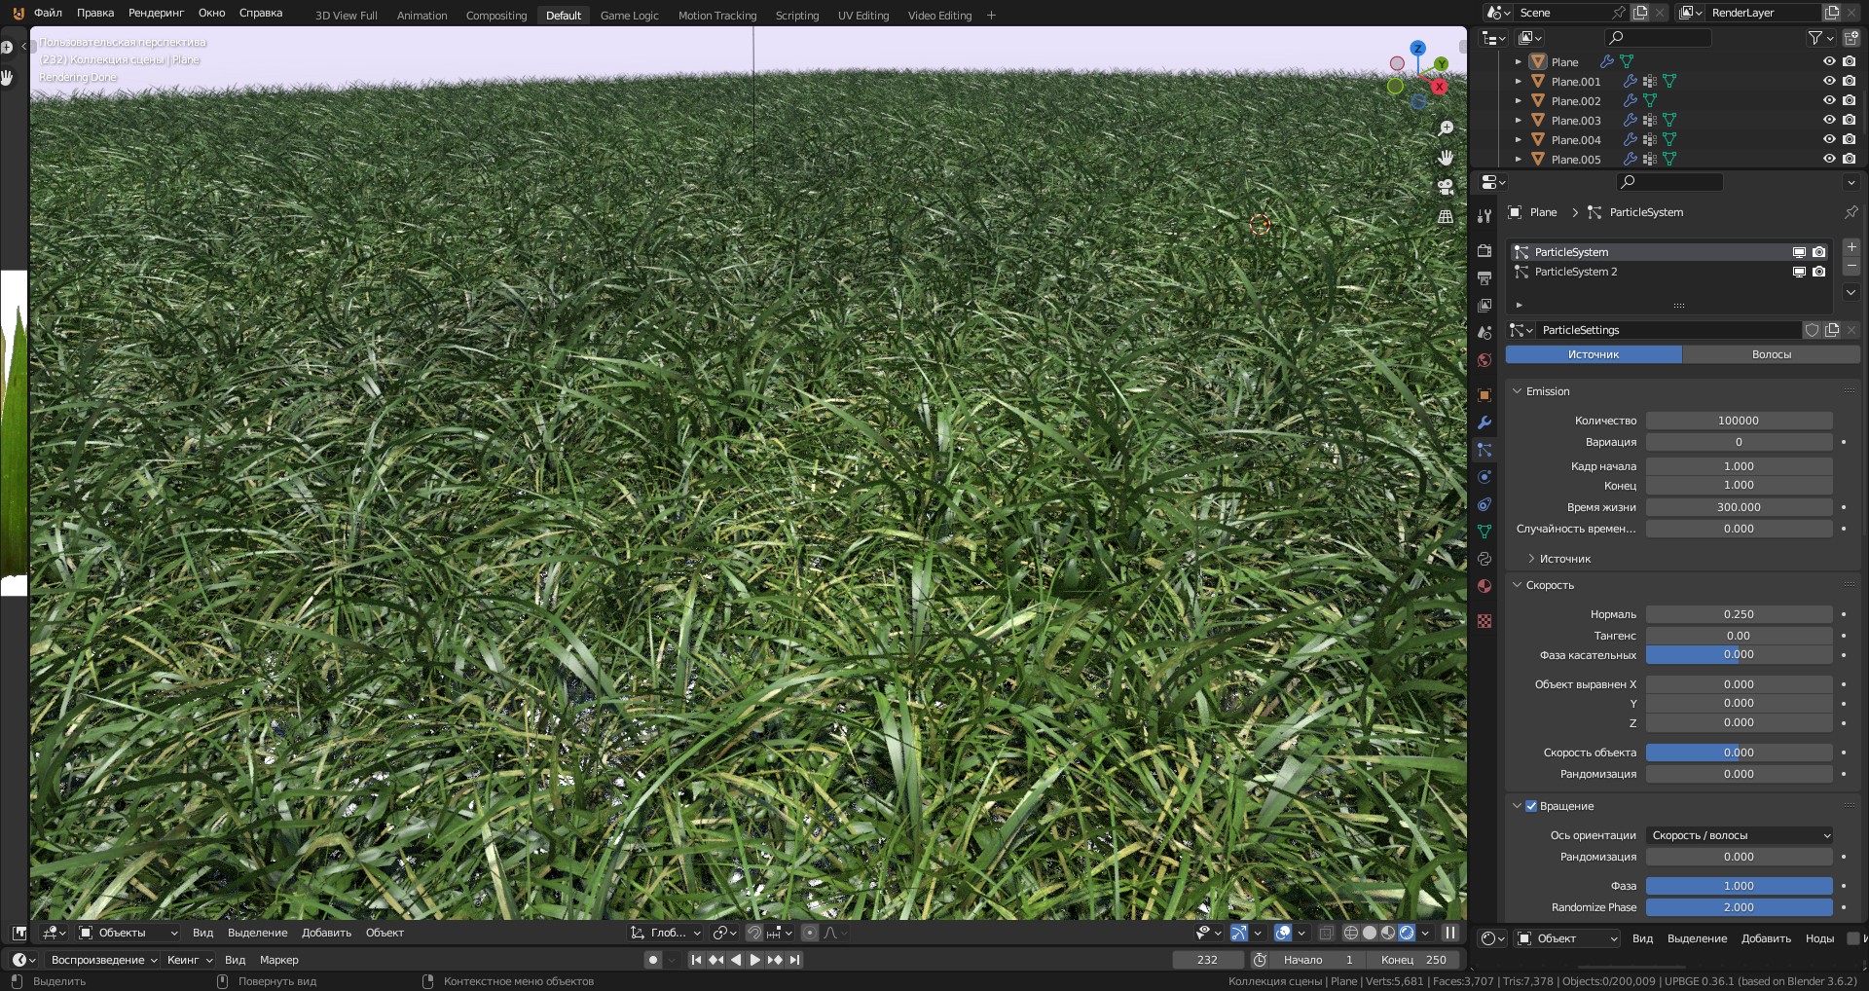
Task: Open the Ось ориентации dropdown
Action: tap(1739, 835)
